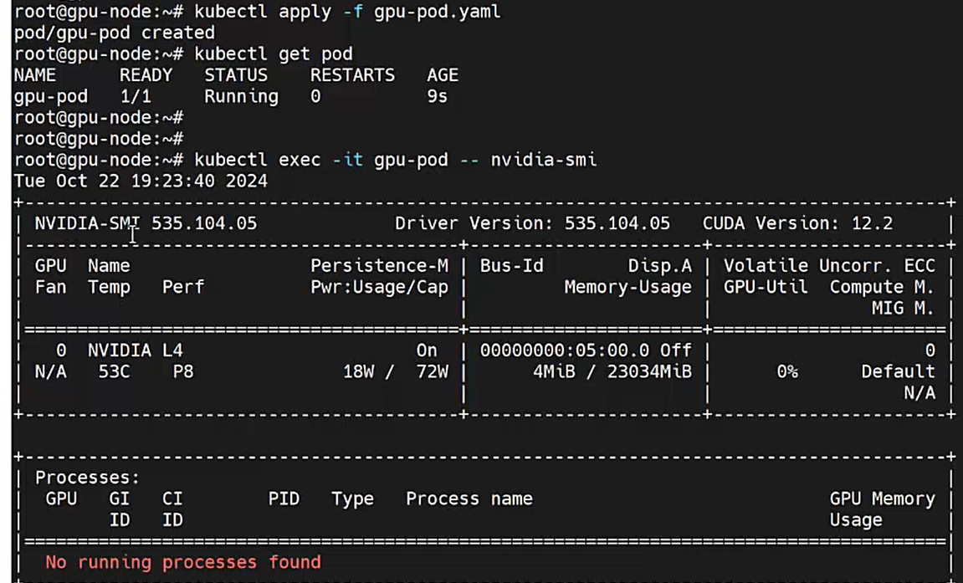Viewport: 963px width, 583px height.
Task: Click the 'On' persistence mode value
Action: tap(427, 350)
